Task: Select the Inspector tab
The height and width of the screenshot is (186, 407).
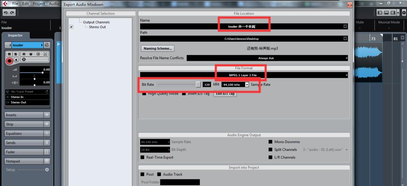Action: click(x=15, y=35)
